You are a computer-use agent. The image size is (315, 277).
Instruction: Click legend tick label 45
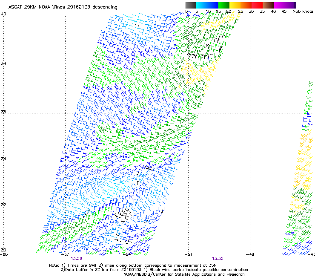click(284, 12)
